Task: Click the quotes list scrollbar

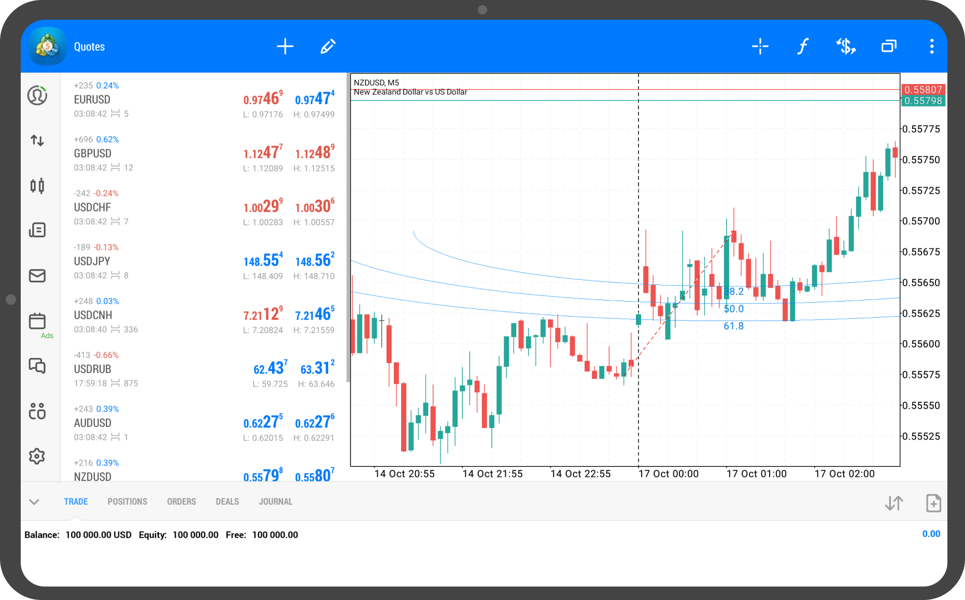Action: pos(348,228)
